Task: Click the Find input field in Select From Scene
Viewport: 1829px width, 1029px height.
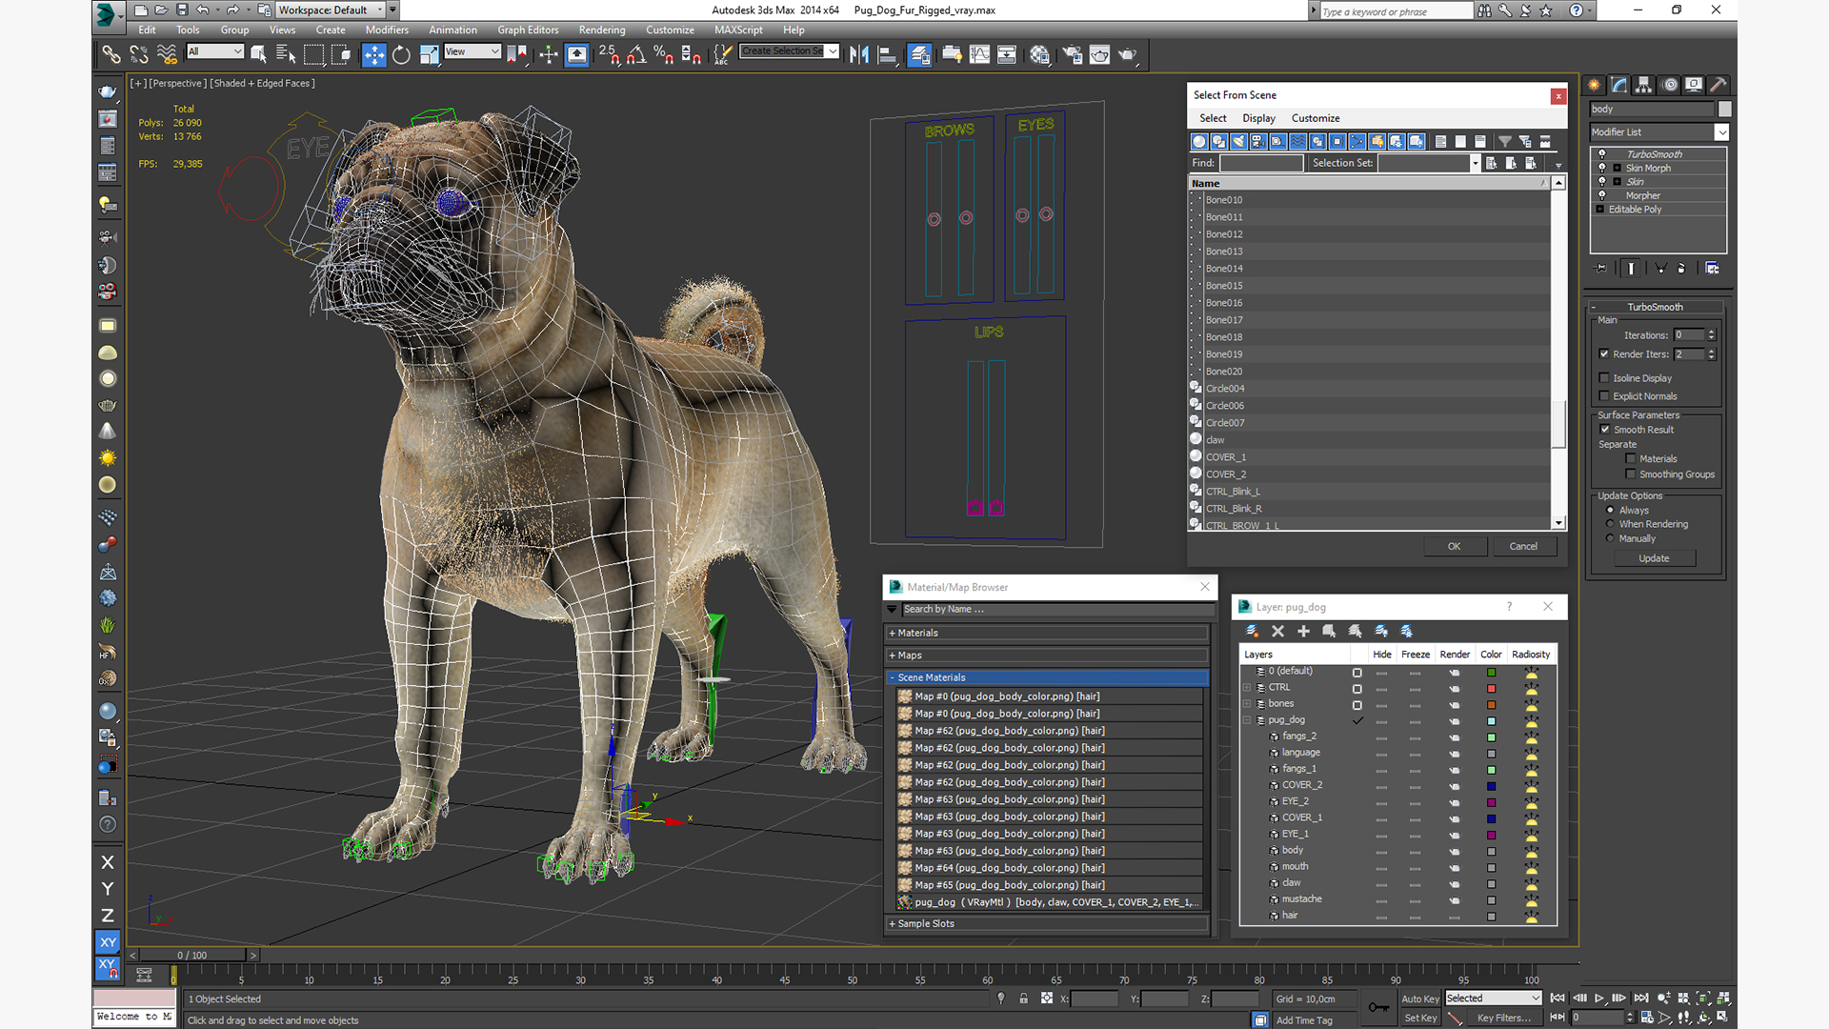Action: point(1261,163)
